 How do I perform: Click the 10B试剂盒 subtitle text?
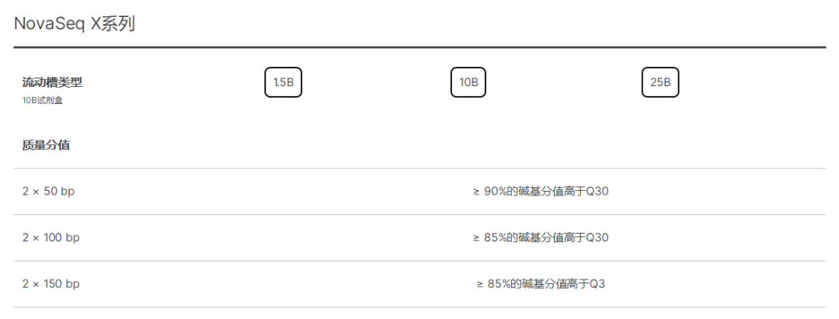coord(42,100)
